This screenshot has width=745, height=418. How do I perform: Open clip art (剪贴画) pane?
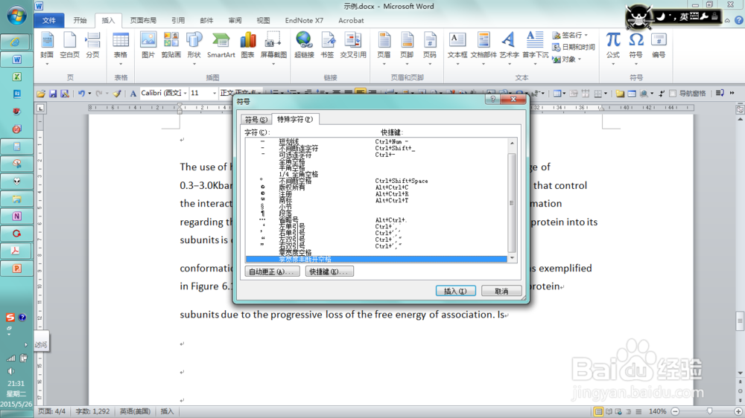tap(171, 46)
